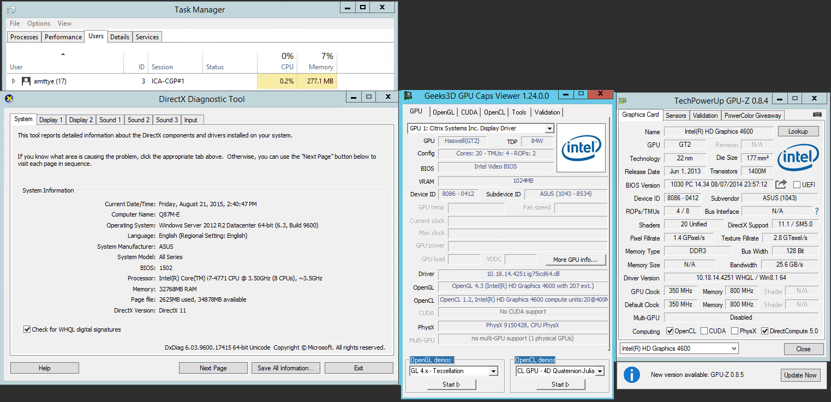Click the GPU-Z title bar icon
This screenshot has width=831, height=402.
pos(622,100)
